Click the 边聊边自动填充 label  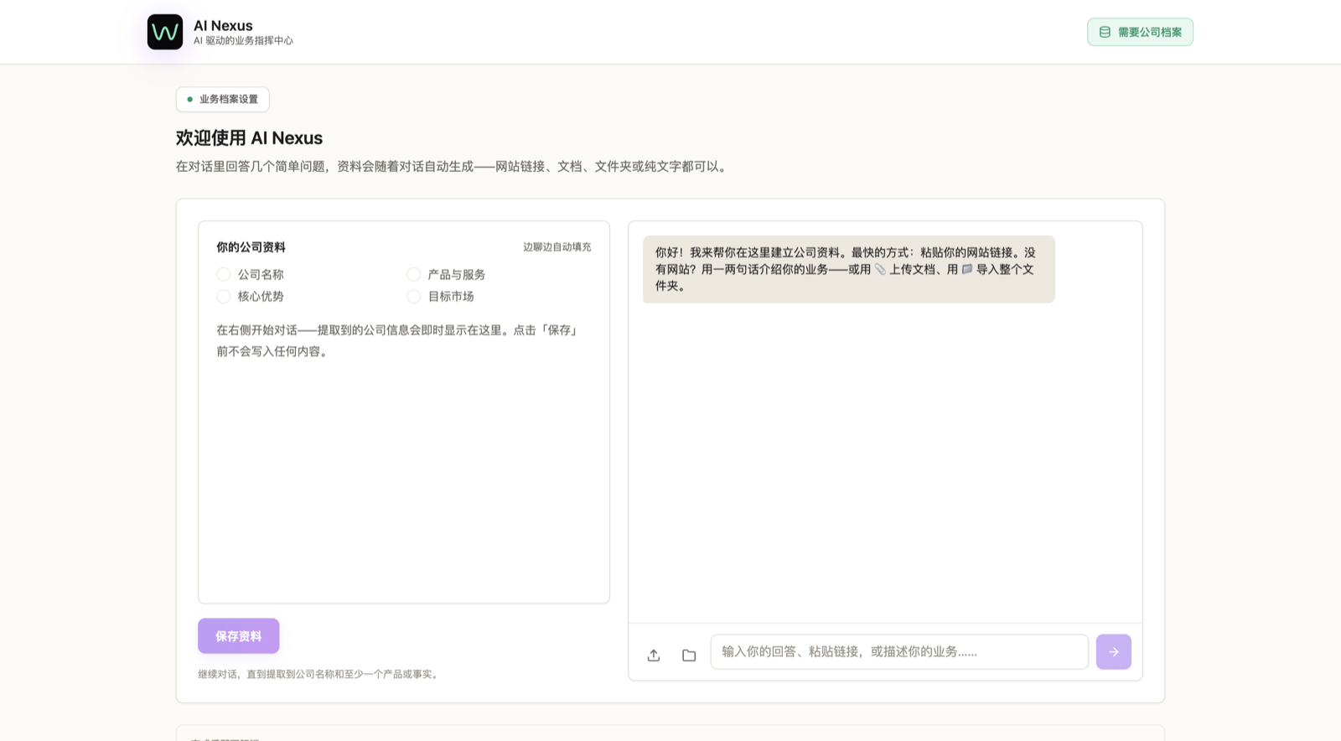557,246
